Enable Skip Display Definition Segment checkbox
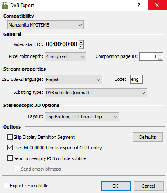The image size is (167, 193). coord(10,137)
